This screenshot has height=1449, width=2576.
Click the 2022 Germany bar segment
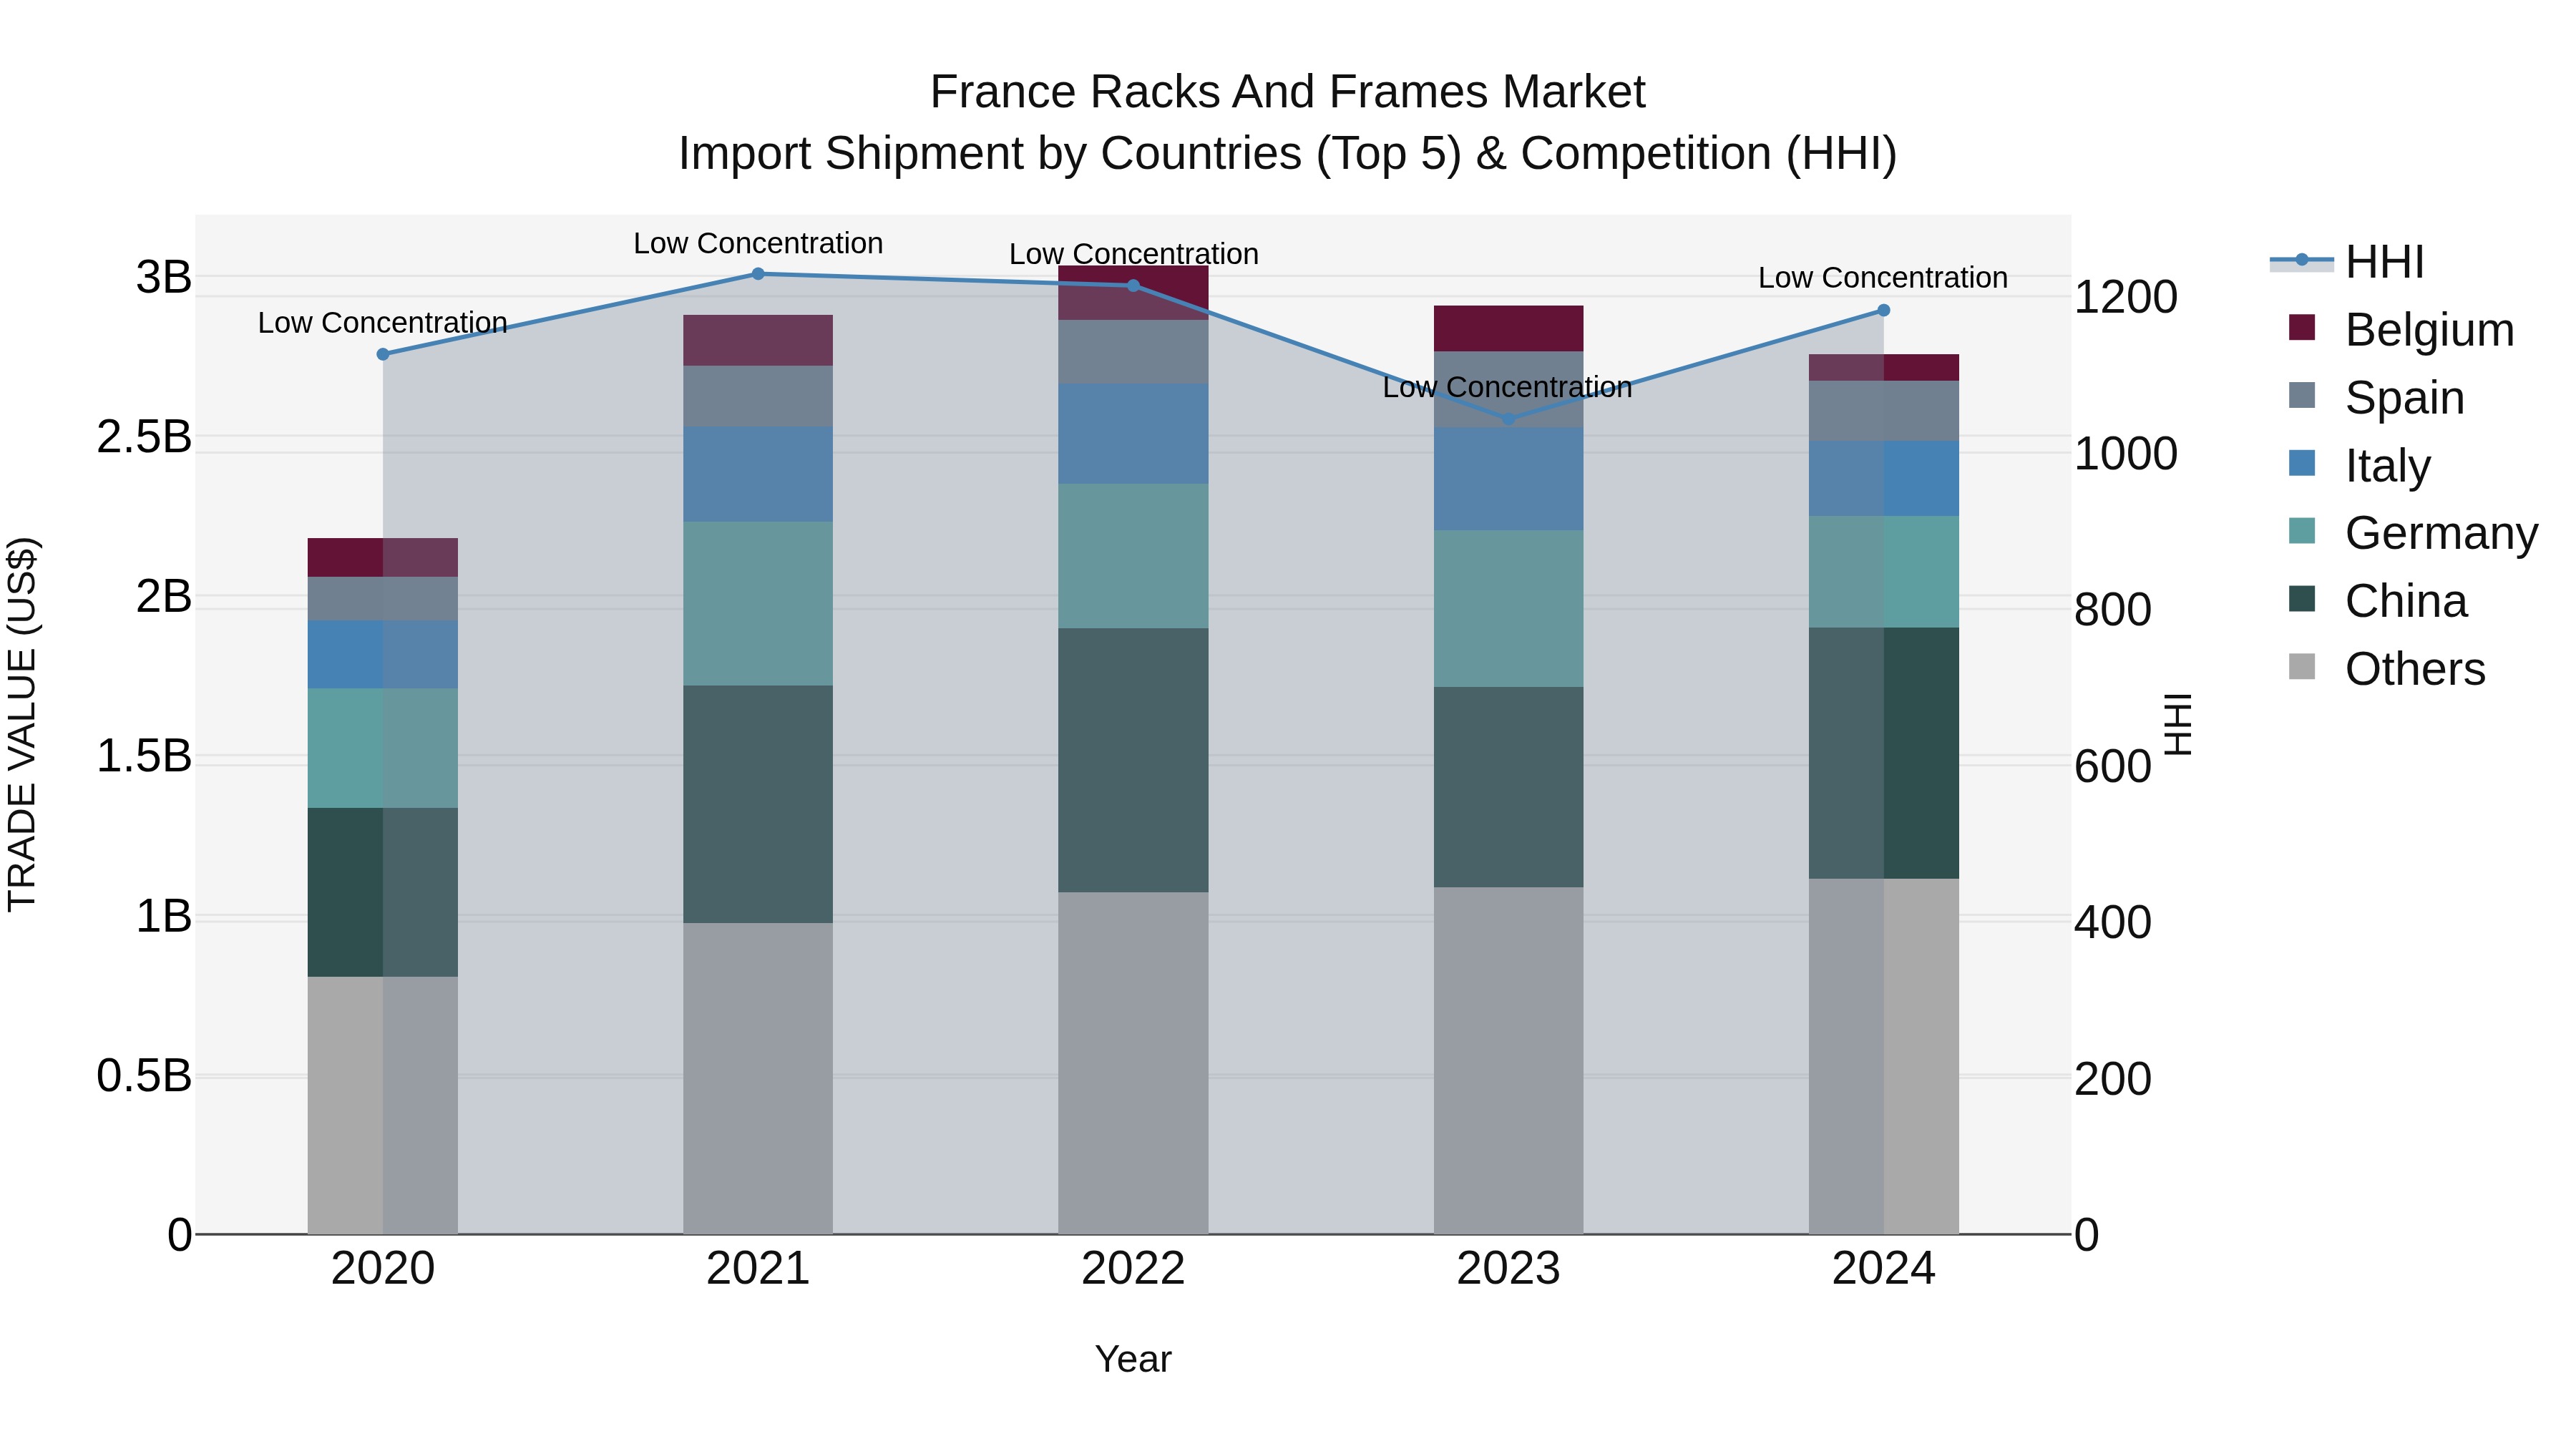point(1134,556)
